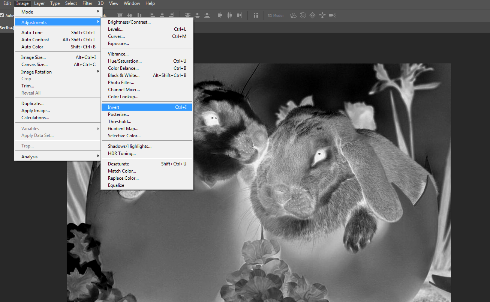Click the Distribute vertical centers icon
The width and height of the screenshot is (490, 302).
(x=197, y=15)
